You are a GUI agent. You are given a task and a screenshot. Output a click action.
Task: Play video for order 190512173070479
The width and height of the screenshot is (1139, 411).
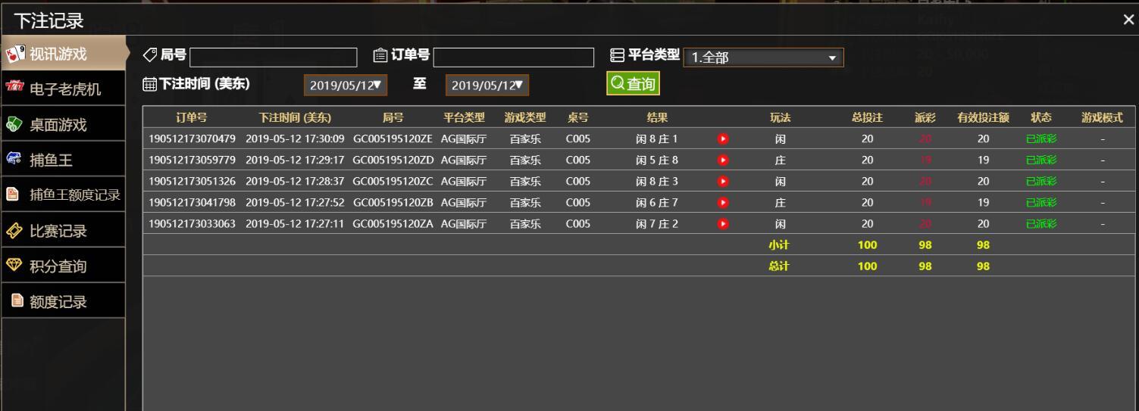[723, 139]
